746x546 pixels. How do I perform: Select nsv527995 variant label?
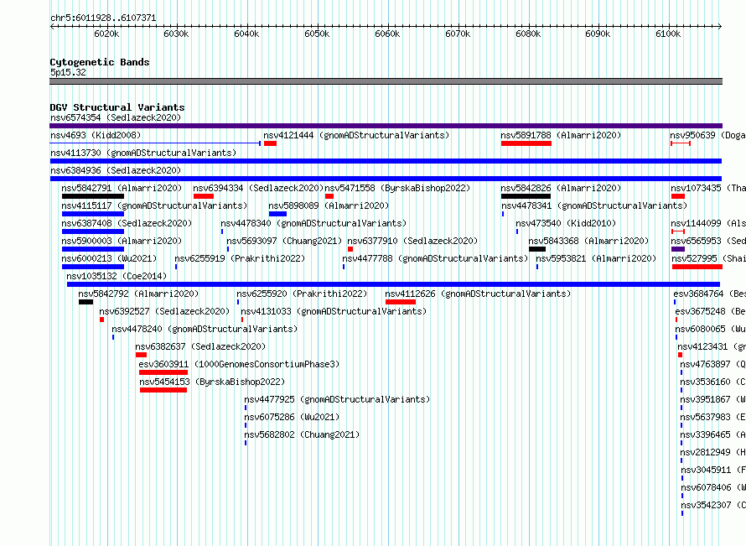pyautogui.click(x=709, y=258)
